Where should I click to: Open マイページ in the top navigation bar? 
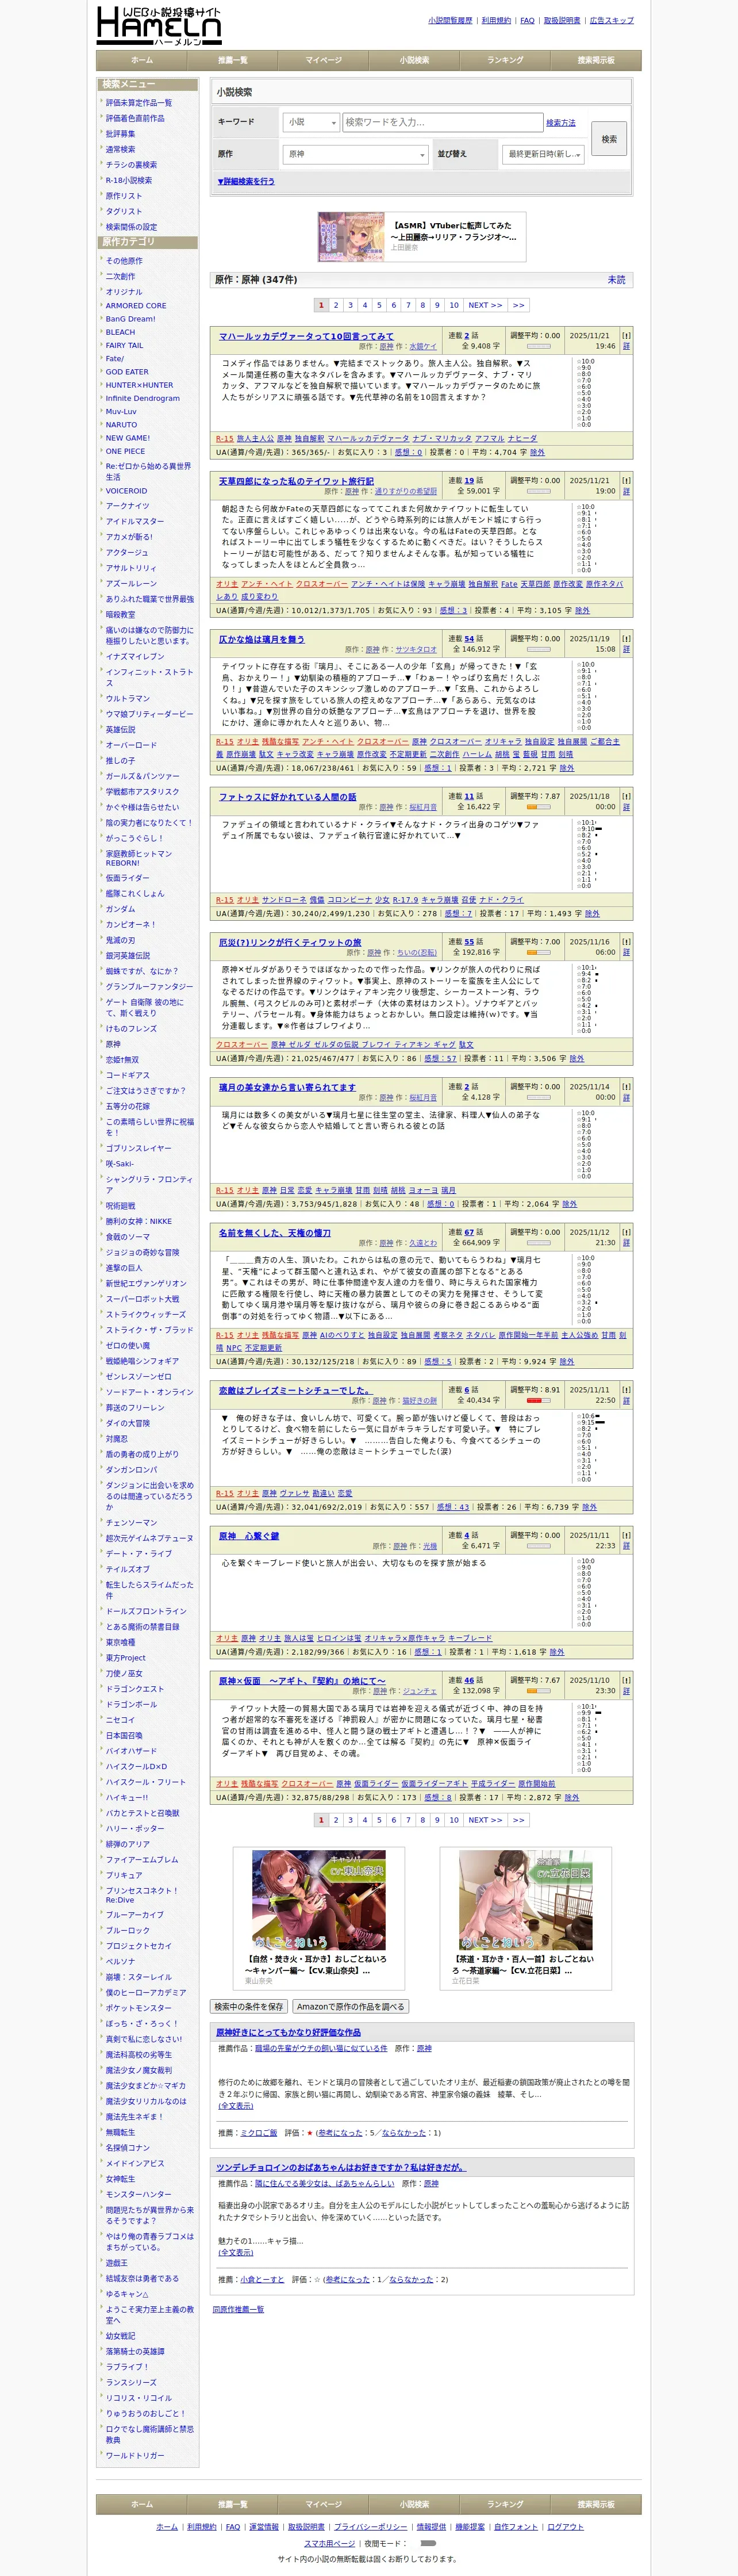pos(323,60)
